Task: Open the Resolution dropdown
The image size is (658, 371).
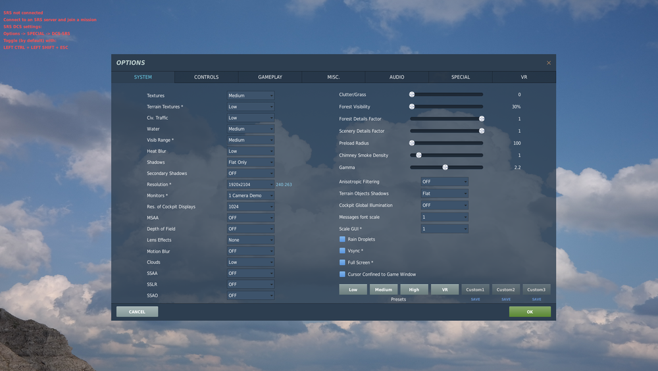Action: [251, 185]
